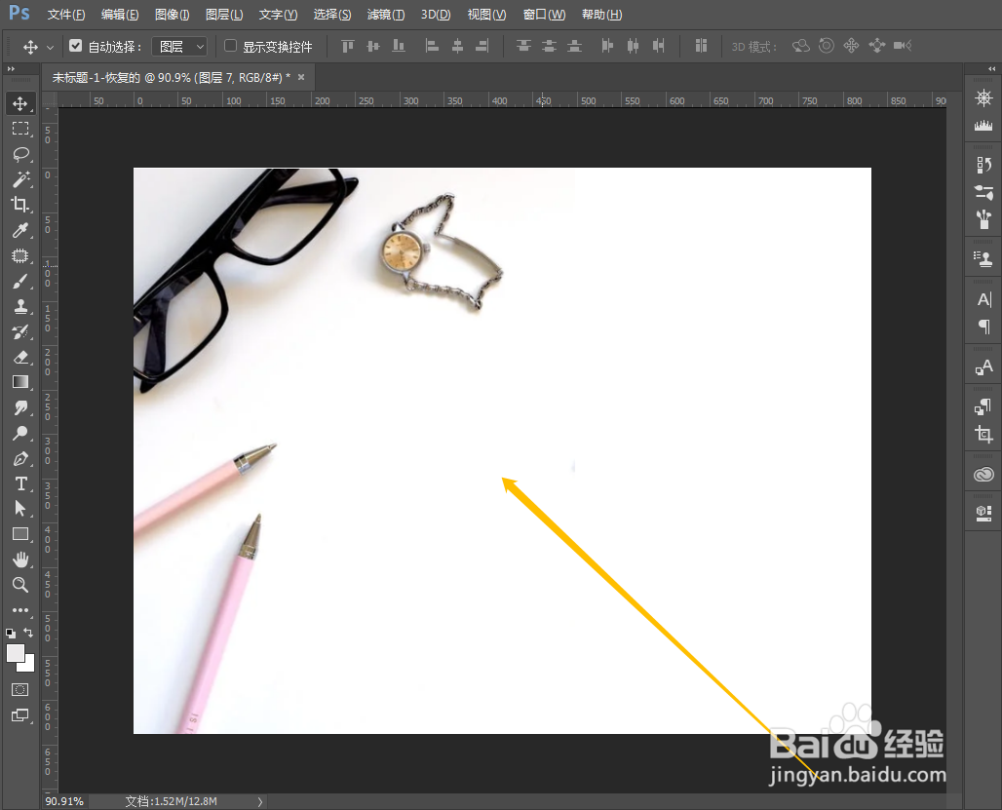Align vertical centers of layers
The image size is (1002, 810).
click(373, 46)
